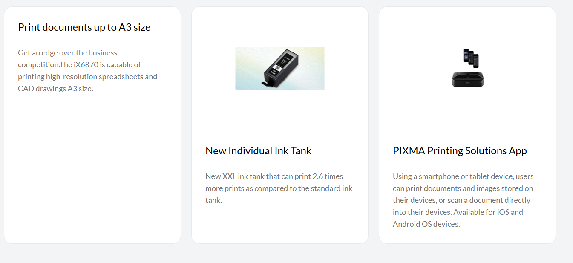This screenshot has width=573, height=263.
Task: Click the "printing high-resolution spreadsheets and" line
Action: pos(87,77)
